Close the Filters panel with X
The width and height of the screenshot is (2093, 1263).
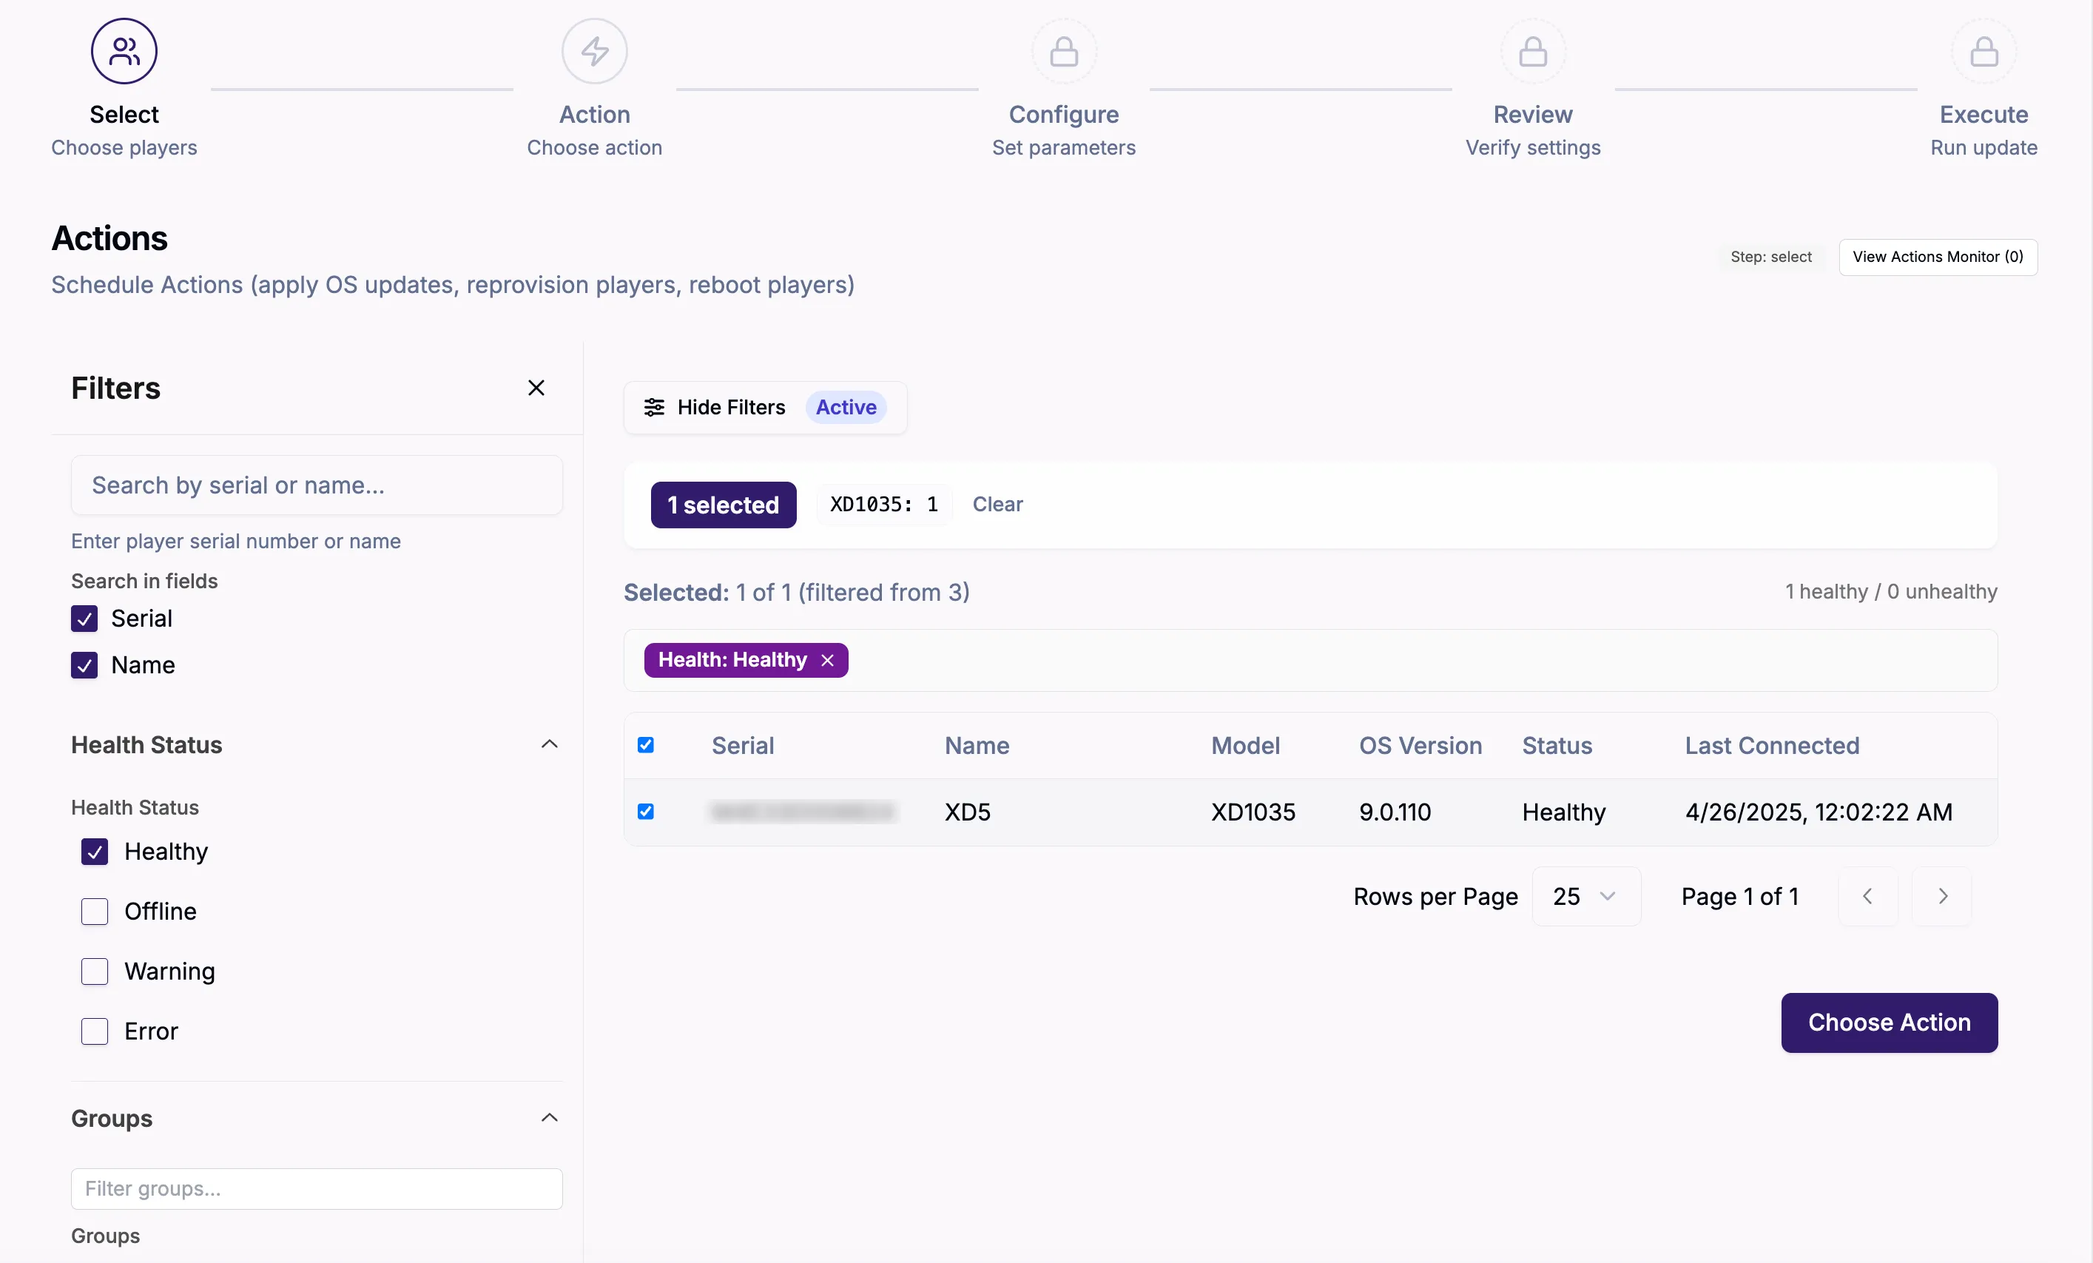536,388
